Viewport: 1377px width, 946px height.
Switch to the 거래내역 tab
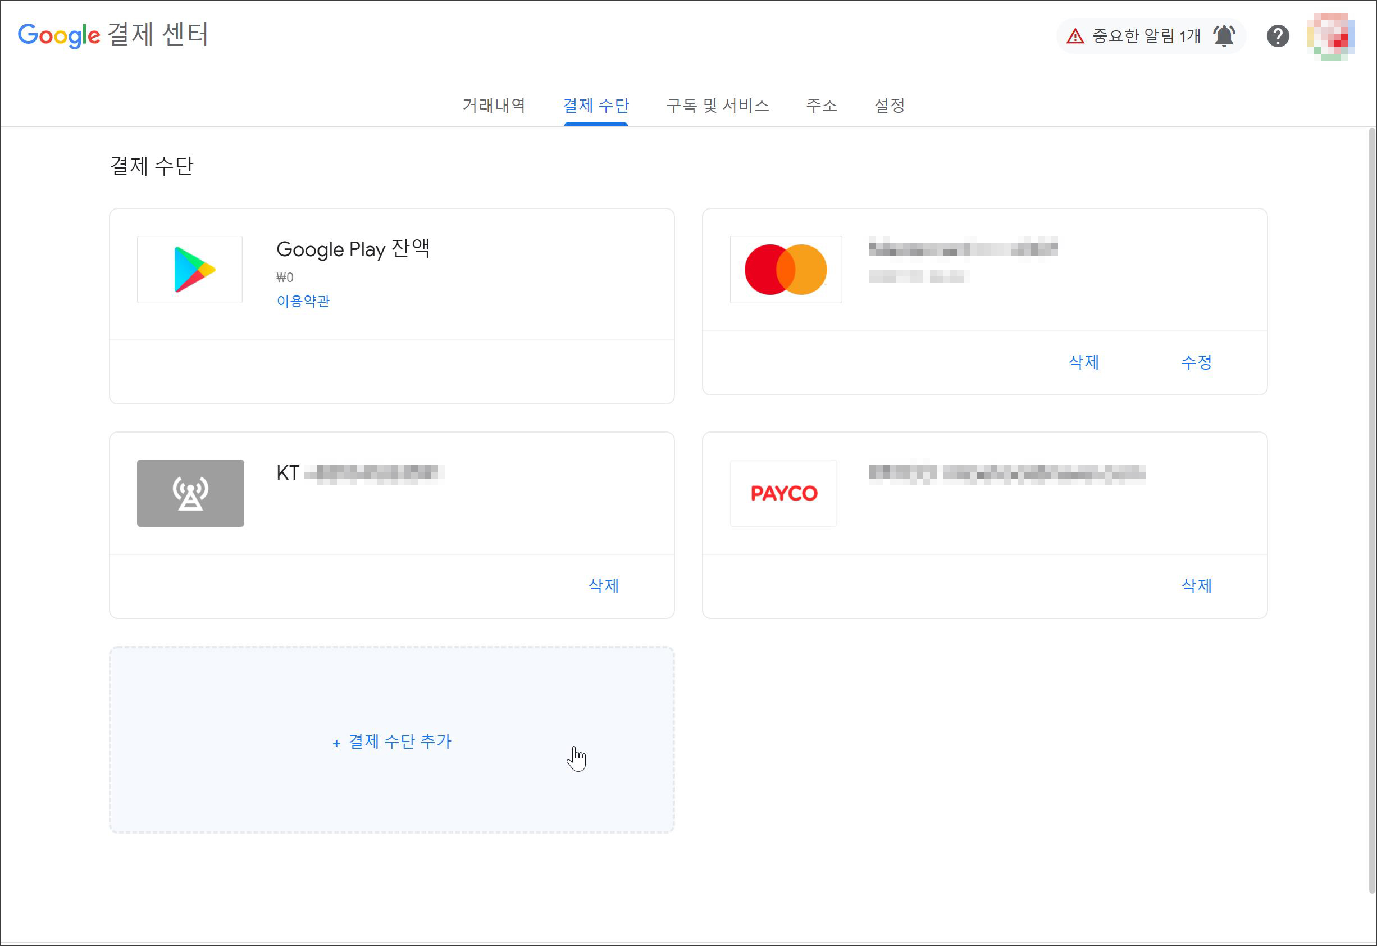pos(494,106)
